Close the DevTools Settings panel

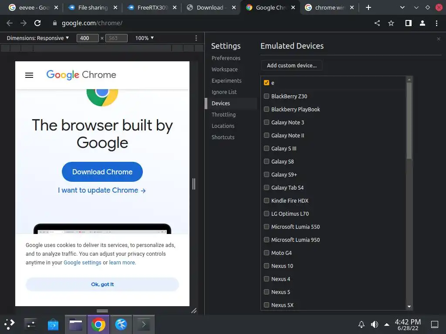click(x=439, y=39)
